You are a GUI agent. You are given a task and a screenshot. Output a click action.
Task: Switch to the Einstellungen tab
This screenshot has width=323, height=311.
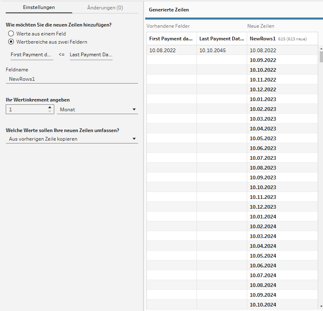pyautogui.click(x=39, y=8)
